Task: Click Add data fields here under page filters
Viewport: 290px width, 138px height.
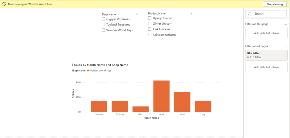Action: (x=266, y=33)
